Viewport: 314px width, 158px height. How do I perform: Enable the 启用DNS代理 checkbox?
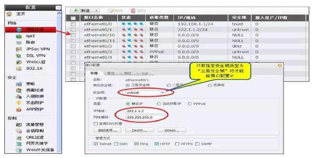tap(96, 124)
